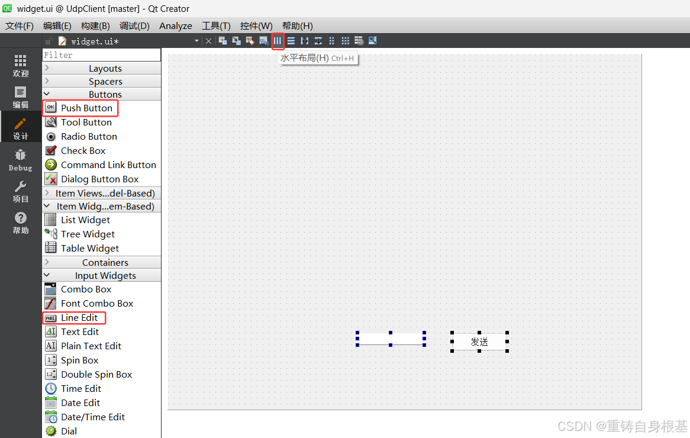690x438 pixels.
Task: Open the 编辑(E) menu
Action: pyautogui.click(x=57, y=26)
